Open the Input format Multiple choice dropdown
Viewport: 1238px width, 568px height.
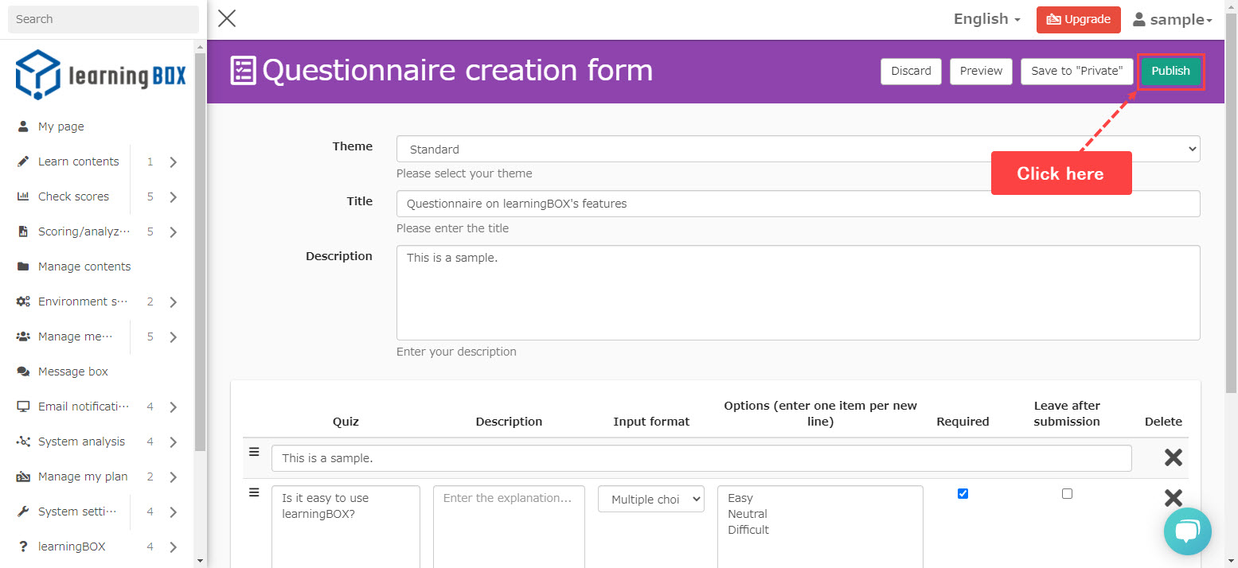point(650,500)
